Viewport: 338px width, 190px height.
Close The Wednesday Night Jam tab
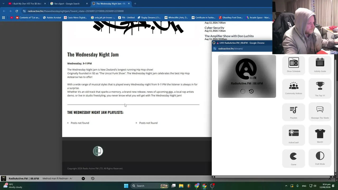(x=129, y=4)
